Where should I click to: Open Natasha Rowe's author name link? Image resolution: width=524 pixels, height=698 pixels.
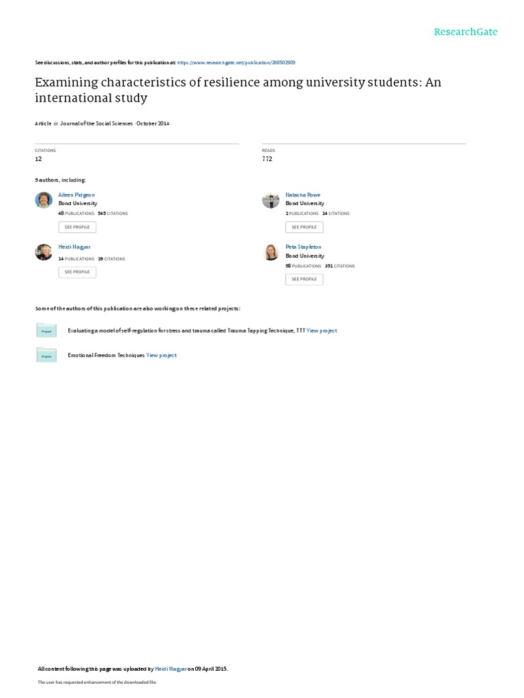point(303,195)
